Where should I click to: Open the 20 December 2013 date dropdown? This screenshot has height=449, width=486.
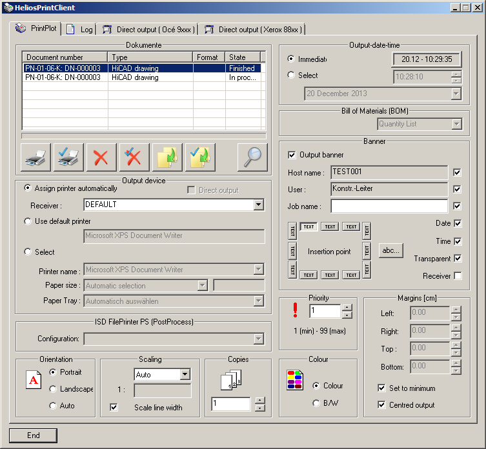click(x=456, y=94)
